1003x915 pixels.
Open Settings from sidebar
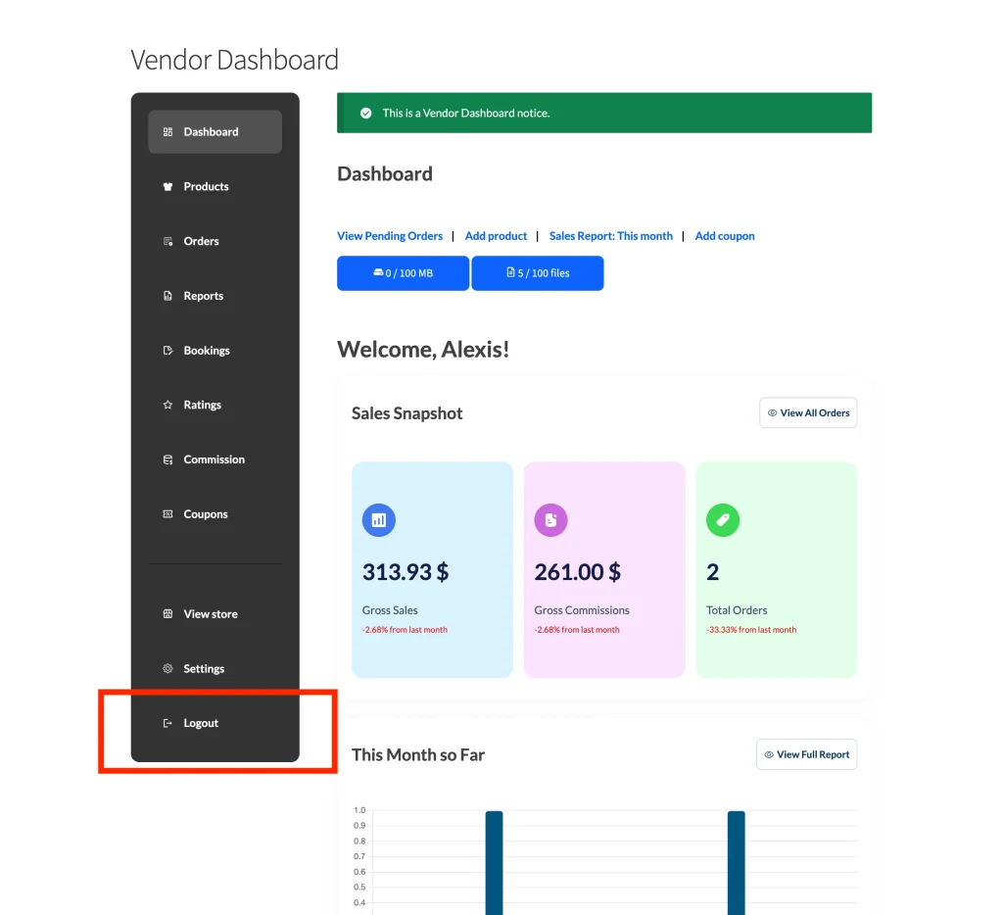(x=215, y=669)
